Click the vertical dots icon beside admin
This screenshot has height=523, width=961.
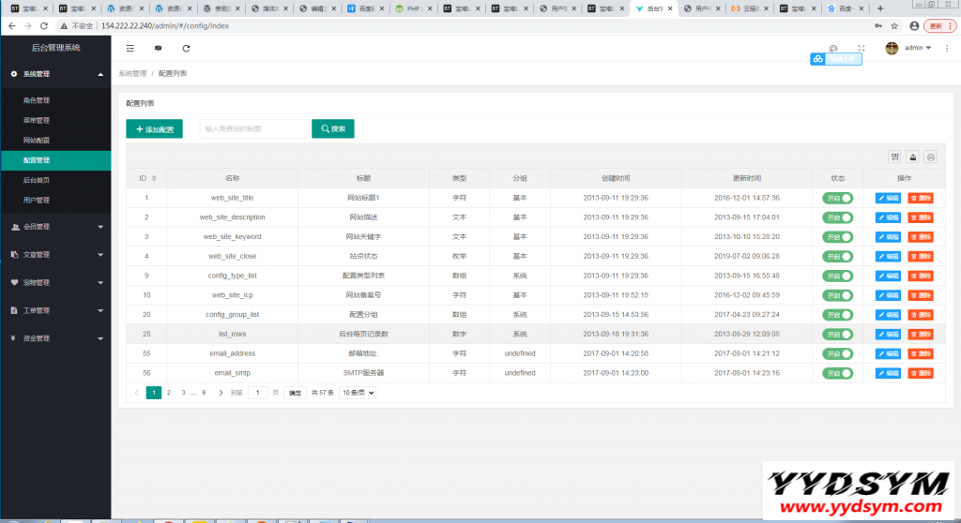[948, 48]
